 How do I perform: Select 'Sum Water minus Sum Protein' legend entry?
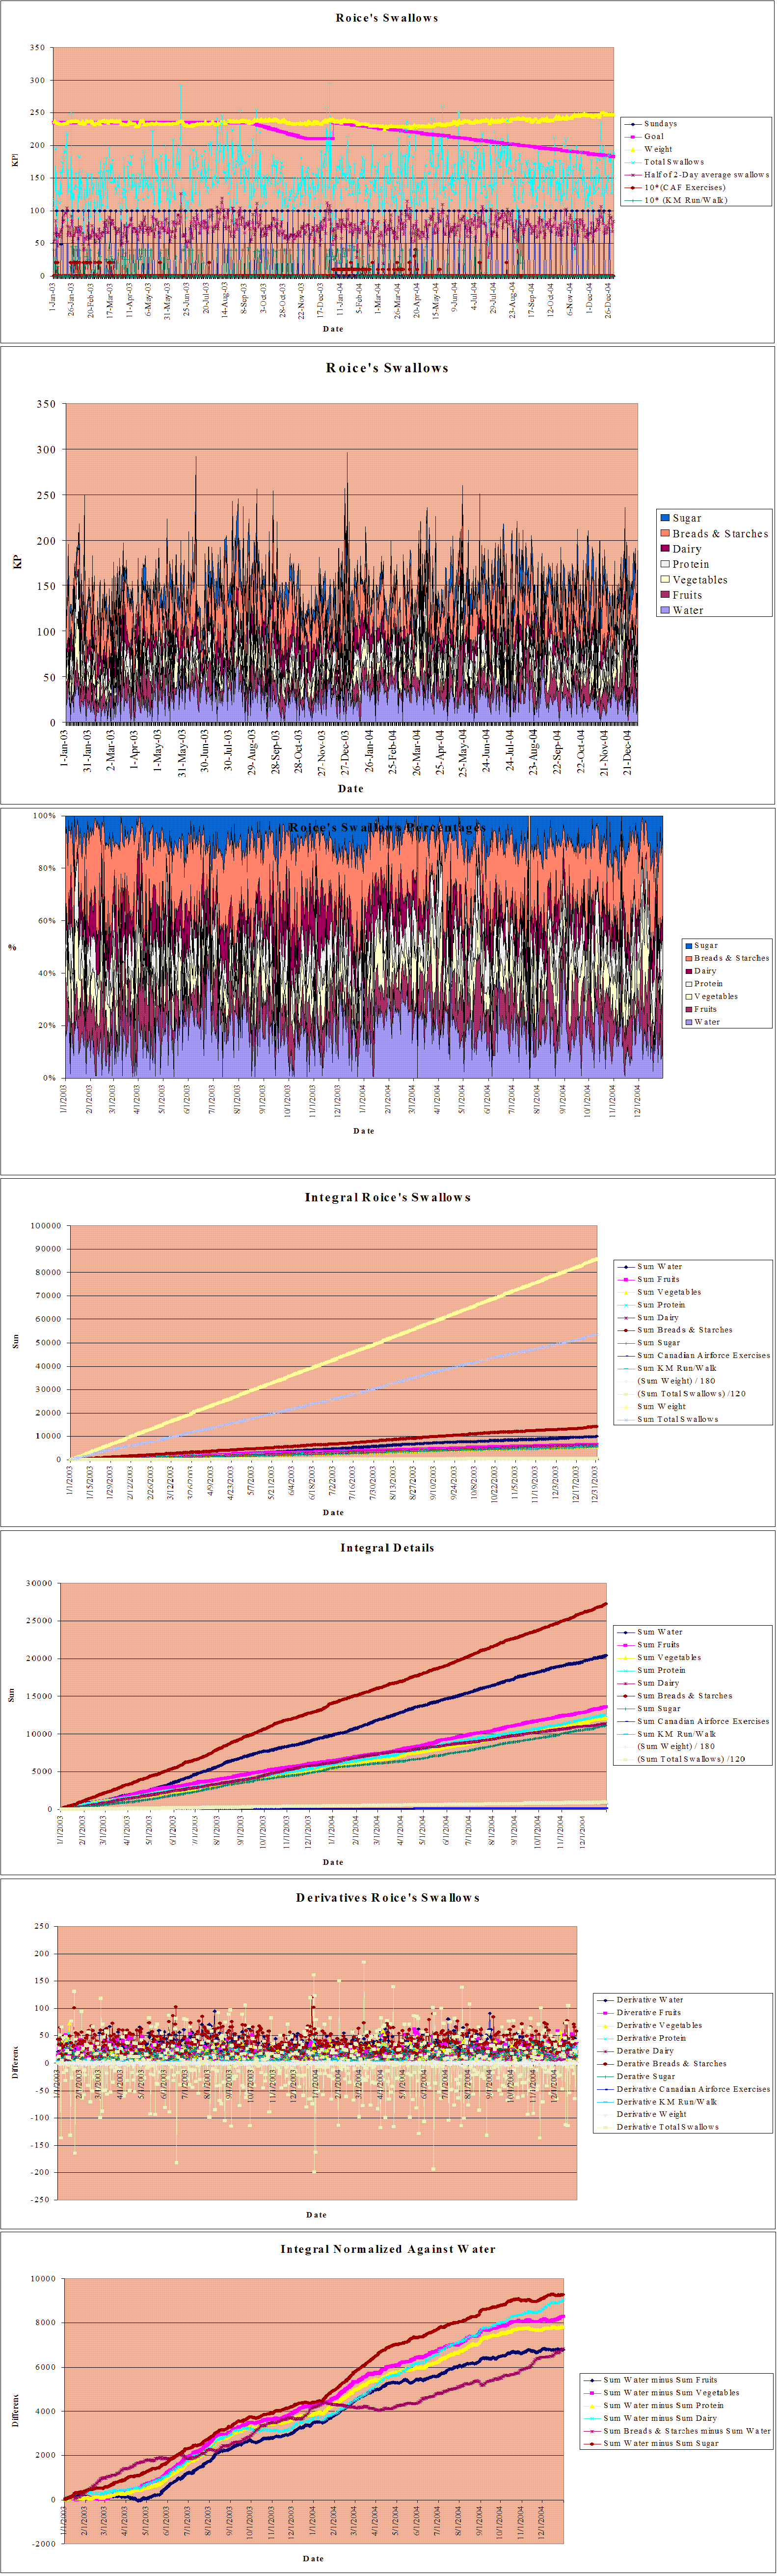pos(663,2406)
